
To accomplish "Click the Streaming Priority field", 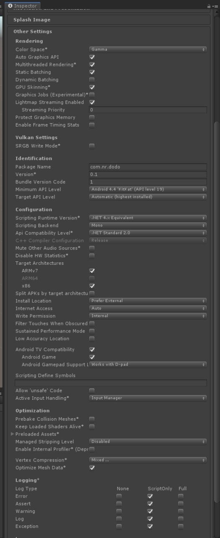I will coord(148,110).
